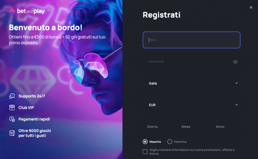Click the Club VIP chest icon
The image size is (258, 159).
coord(12,108)
